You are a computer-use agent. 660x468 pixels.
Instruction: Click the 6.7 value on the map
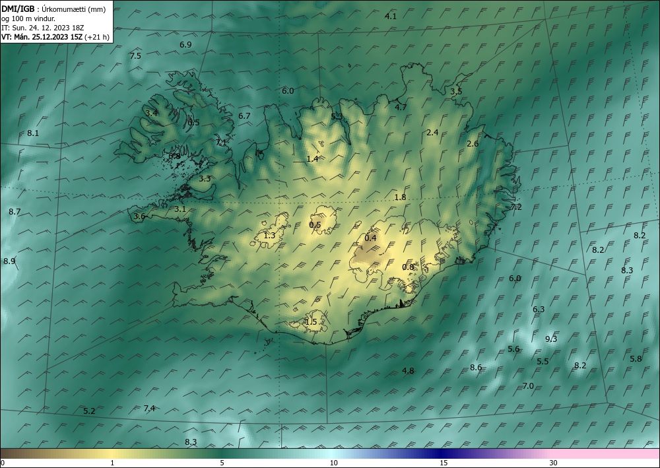[x=245, y=116]
